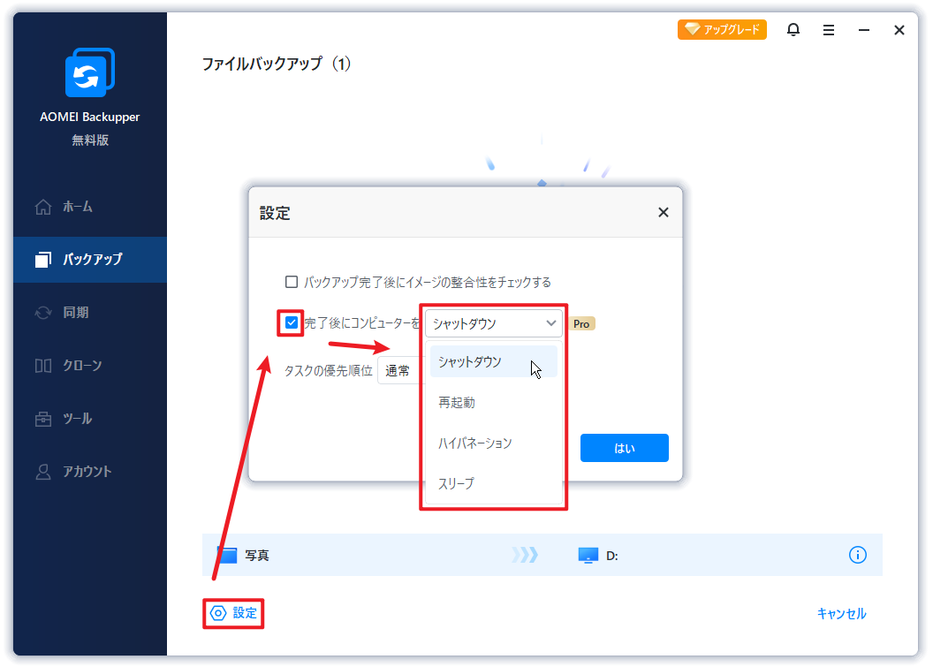Uncheck the 完了後にコンピューターを checkbox
The image size is (933, 667).
point(292,322)
